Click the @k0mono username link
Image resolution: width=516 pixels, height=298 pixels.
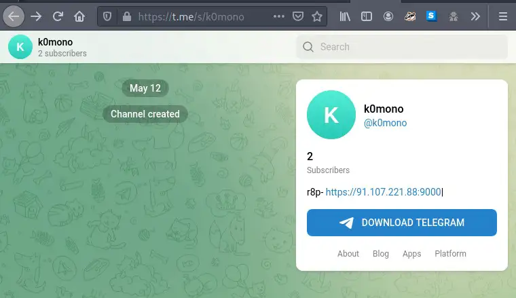coord(386,123)
